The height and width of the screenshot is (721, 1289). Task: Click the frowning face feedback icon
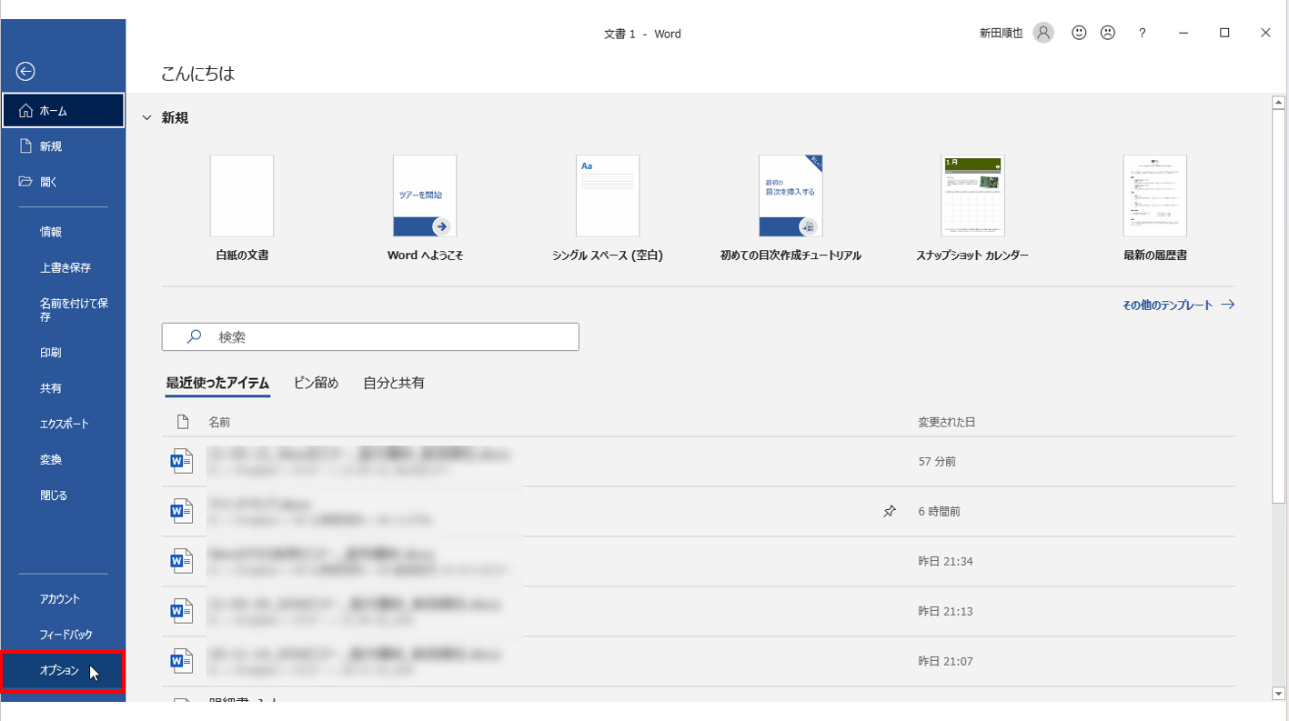point(1107,33)
